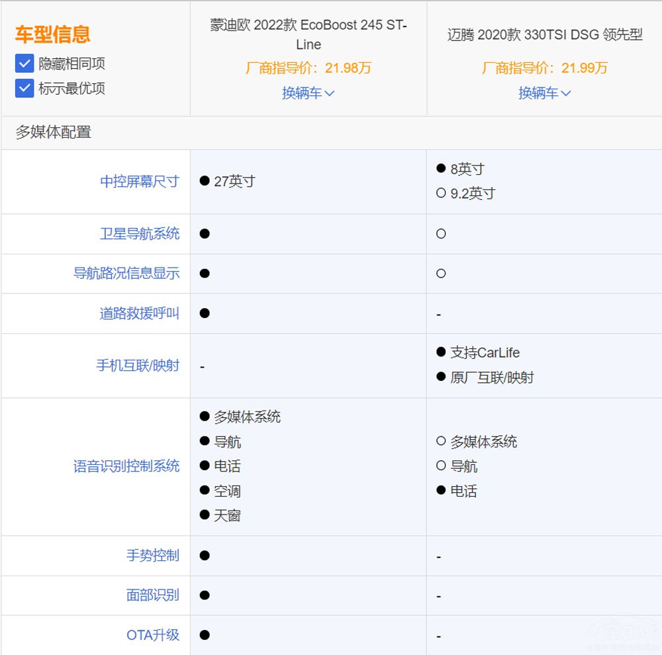Click the 面部识别 row label

pyautogui.click(x=153, y=595)
